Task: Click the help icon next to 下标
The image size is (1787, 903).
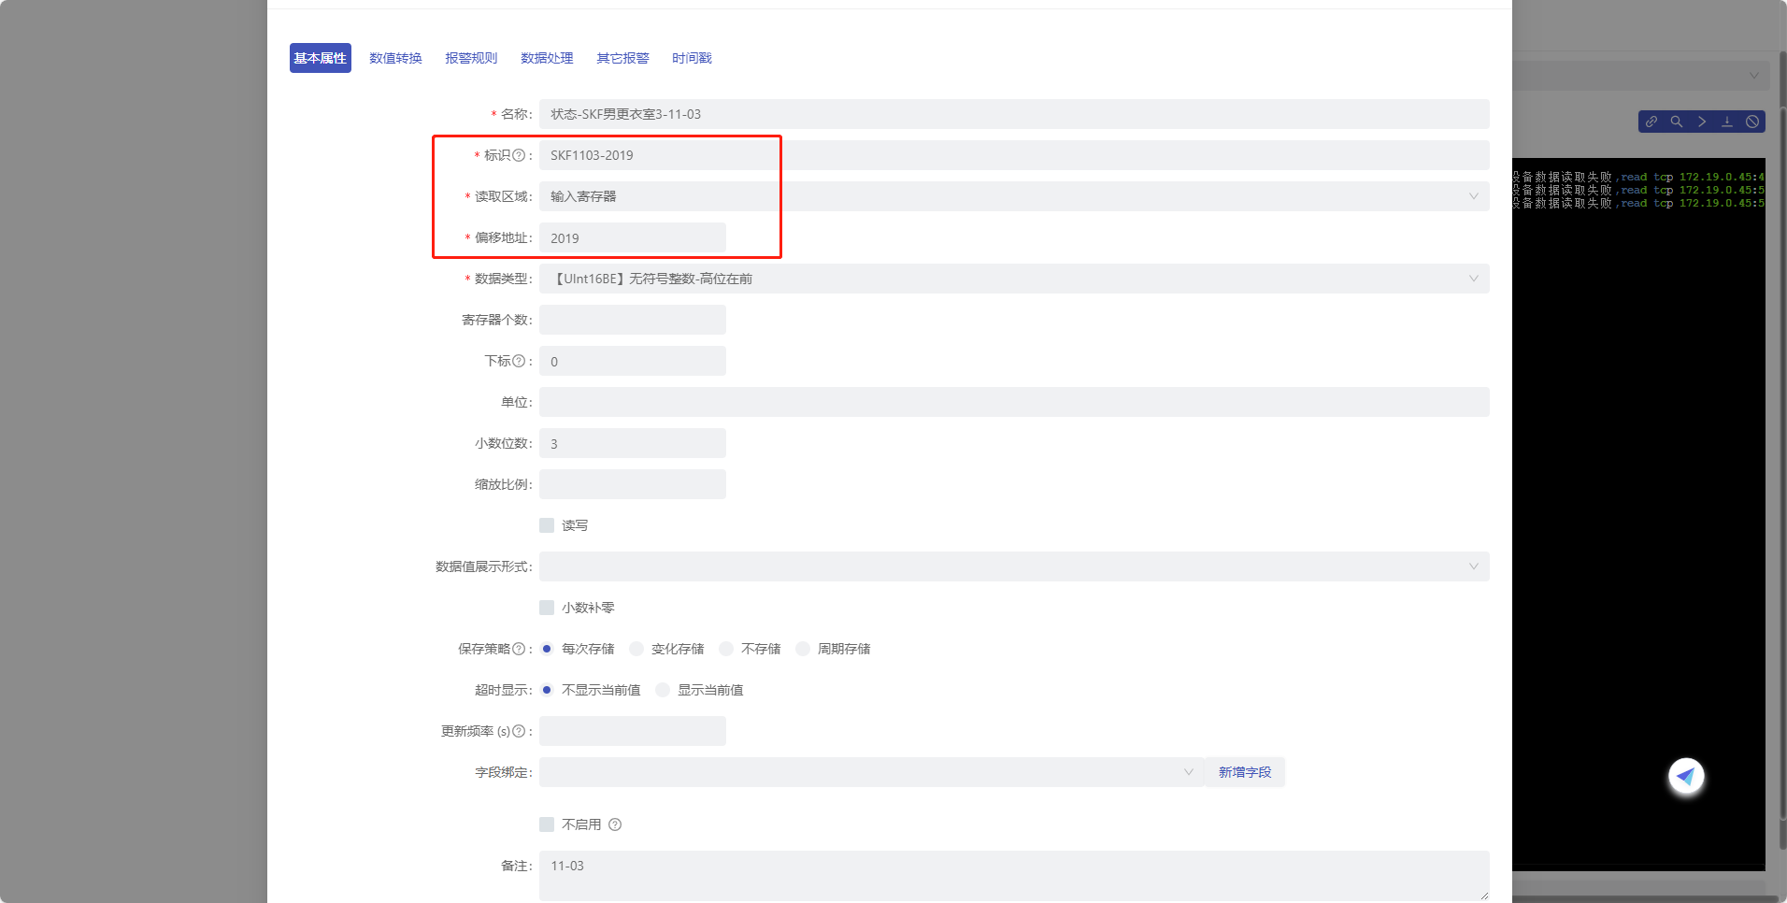Action: 519,361
